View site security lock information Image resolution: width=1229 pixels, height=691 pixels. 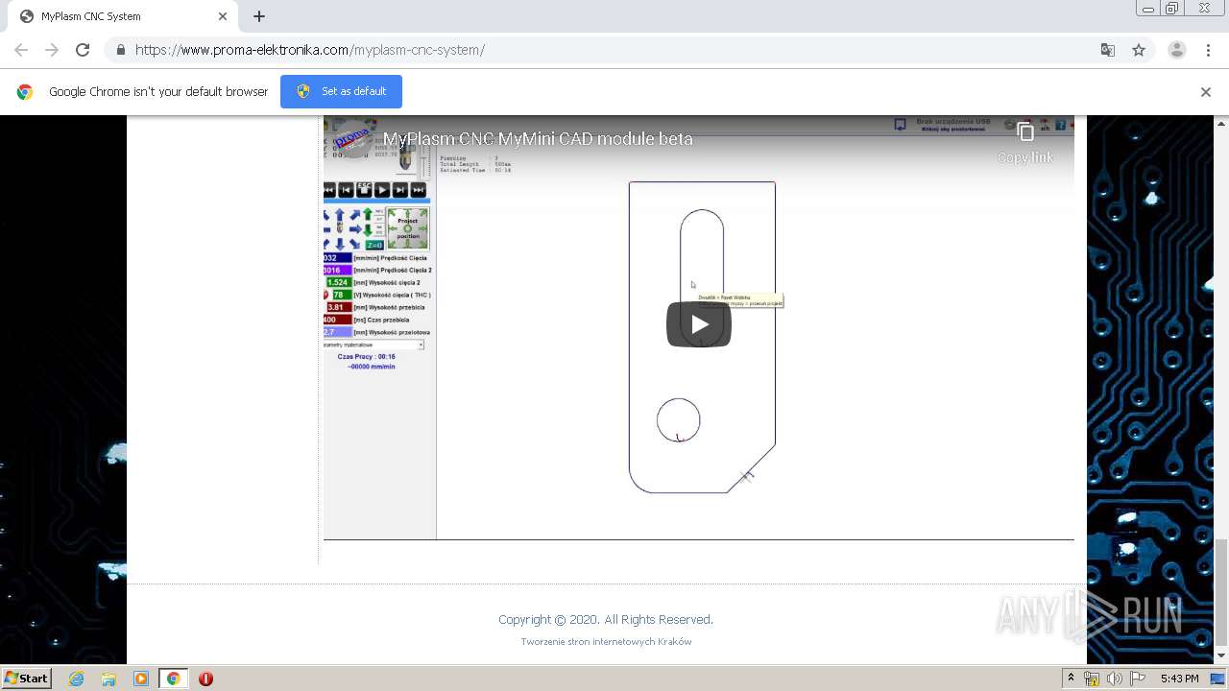point(120,50)
